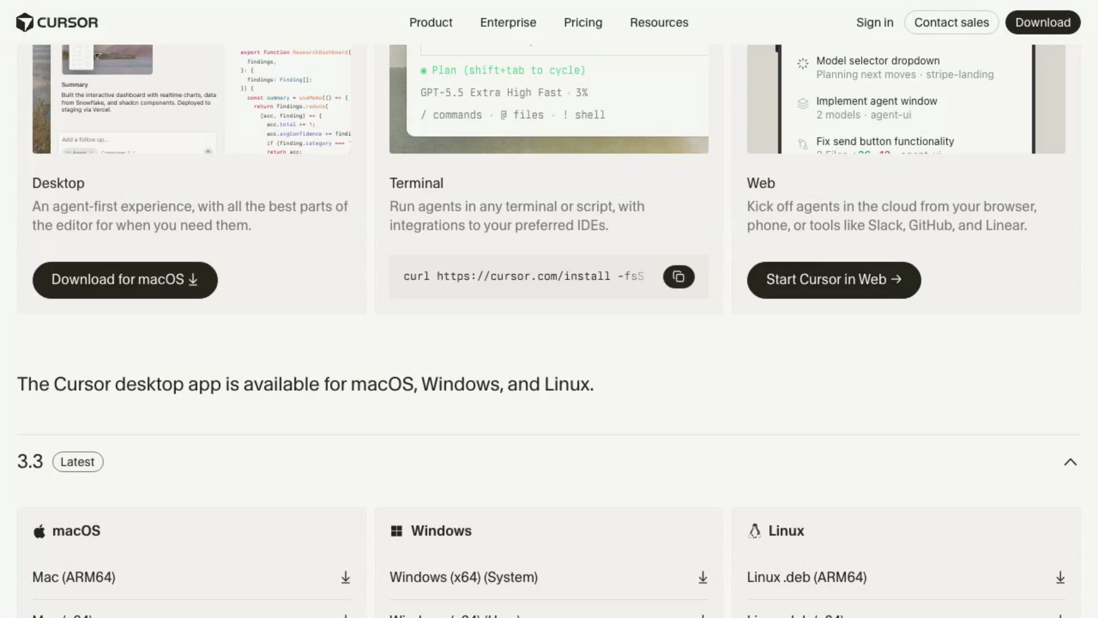Click the Sign in link
Image resolution: width=1098 pixels, height=618 pixels.
coord(874,22)
